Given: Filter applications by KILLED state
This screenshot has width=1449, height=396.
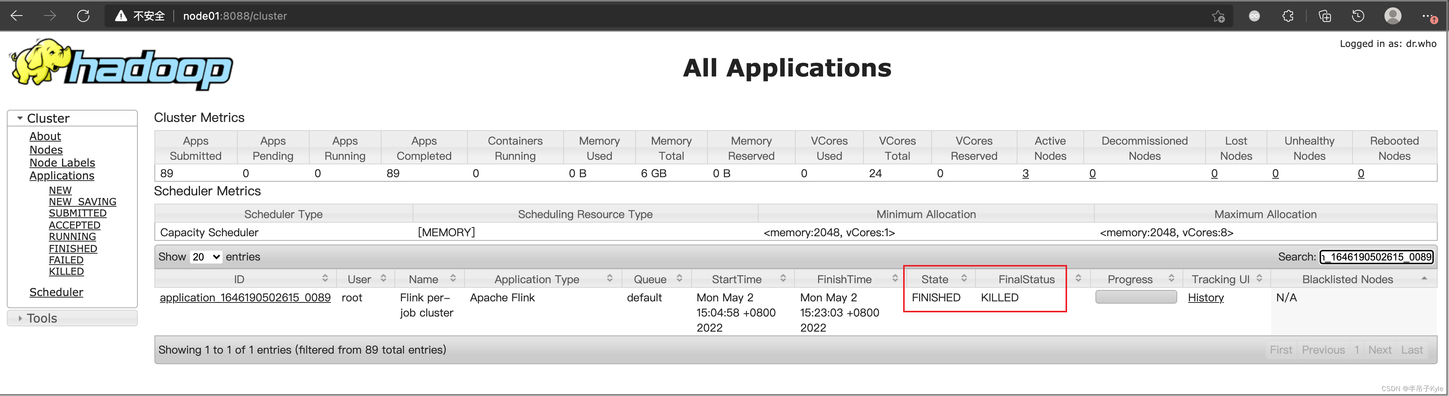Looking at the screenshot, I should click(x=66, y=271).
